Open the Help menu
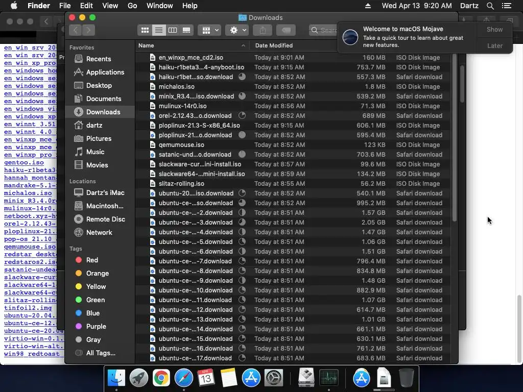This screenshot has width=523, height=392. click(190, 6)
